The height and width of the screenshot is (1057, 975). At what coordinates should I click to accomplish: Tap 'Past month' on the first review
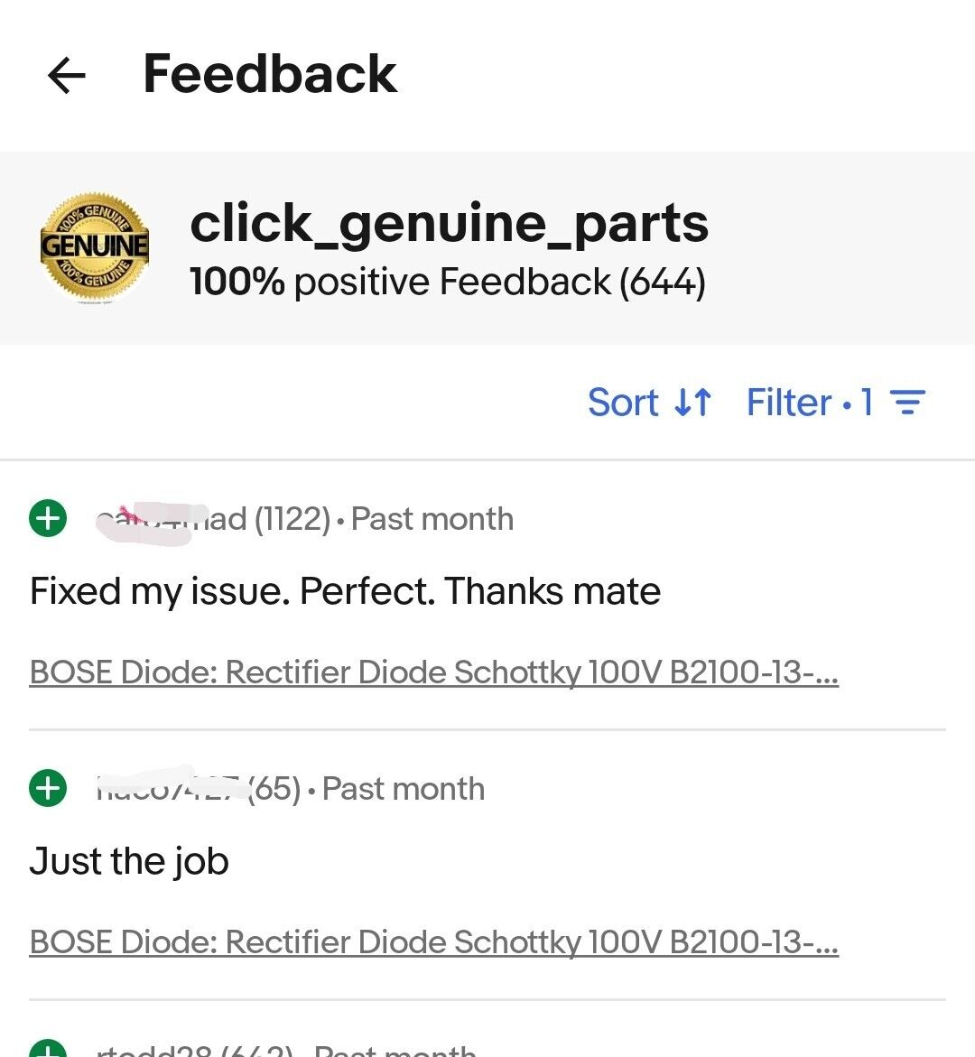[x=432, y=519]
